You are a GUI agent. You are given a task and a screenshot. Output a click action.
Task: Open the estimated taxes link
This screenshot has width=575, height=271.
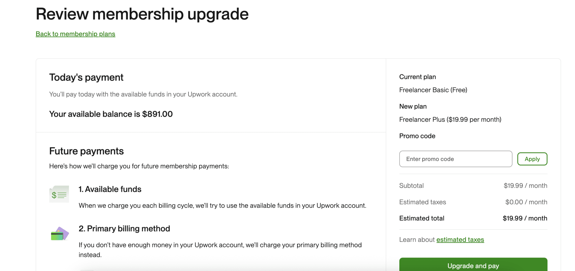point(460,240)
